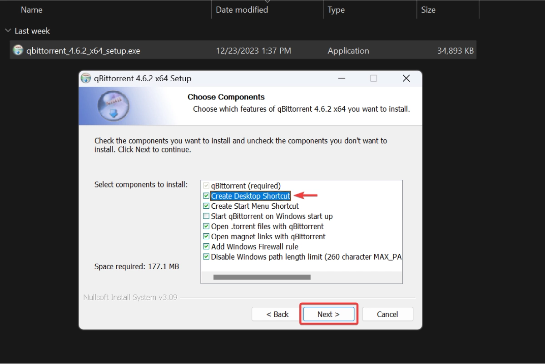Sort Explorer files by Name column

pyautogui.click(x=31, y=10)
